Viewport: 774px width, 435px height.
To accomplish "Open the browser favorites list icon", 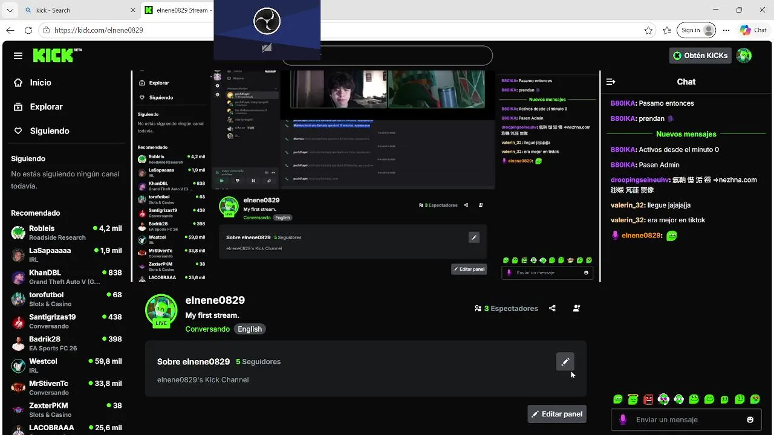I will tap(666, 30).
